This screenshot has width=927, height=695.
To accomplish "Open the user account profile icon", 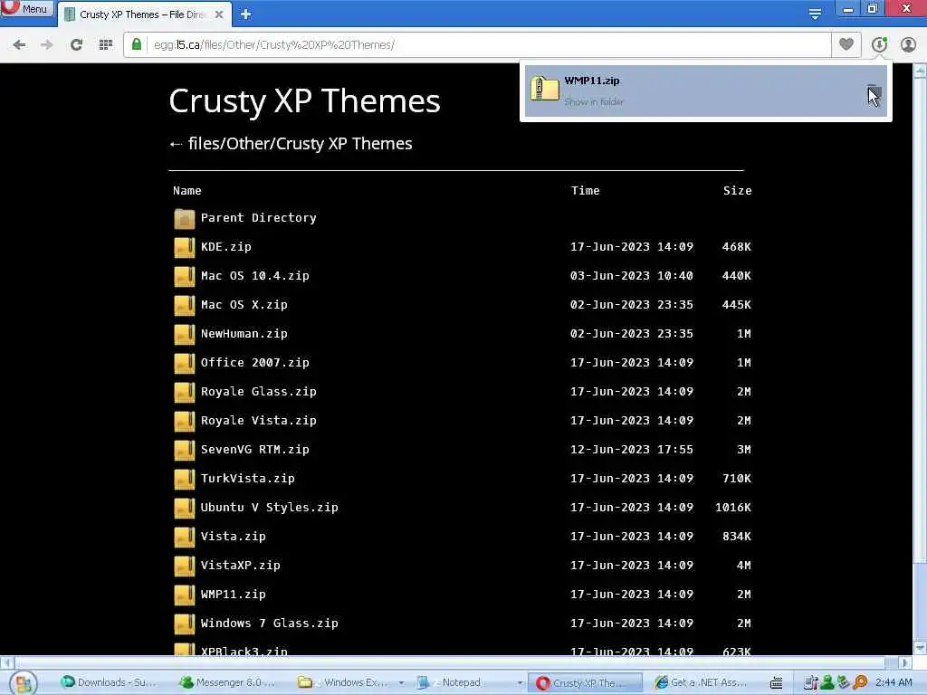I will pos(908,44).
